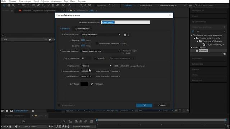Close the composition settings dialog
Image resolution: width=230 pixels, height=129 pixels.
tap(170, 15)
